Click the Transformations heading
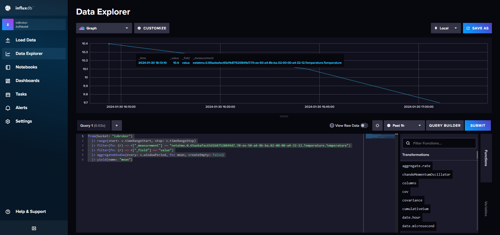The height and width of the screenshot is (235, 500). pos(416,155)
